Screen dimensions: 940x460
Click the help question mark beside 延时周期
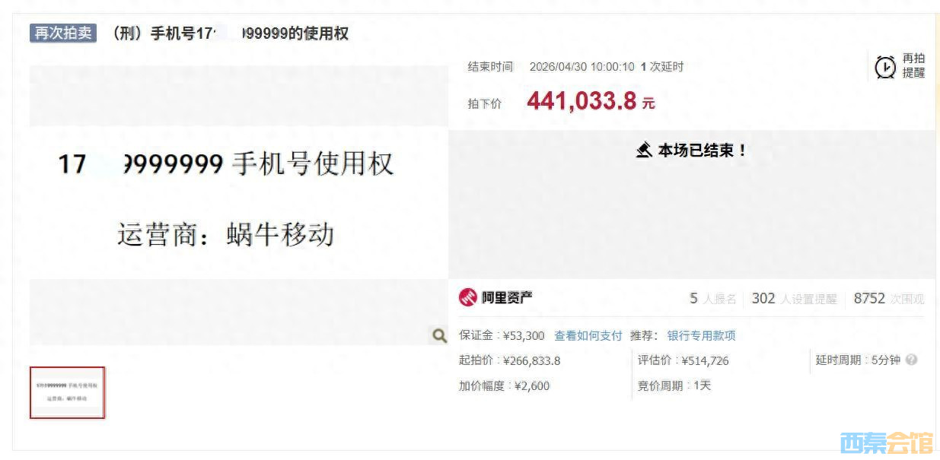pyautogui.click(x=911, y=360)
